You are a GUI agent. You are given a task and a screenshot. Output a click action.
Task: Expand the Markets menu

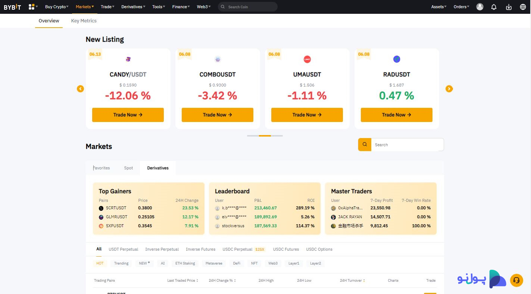pos(85,7)
